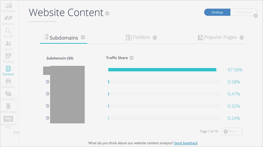Switch to the Folders tab
This screenshot has width=263, height=147.
click(x=141, y=37)
